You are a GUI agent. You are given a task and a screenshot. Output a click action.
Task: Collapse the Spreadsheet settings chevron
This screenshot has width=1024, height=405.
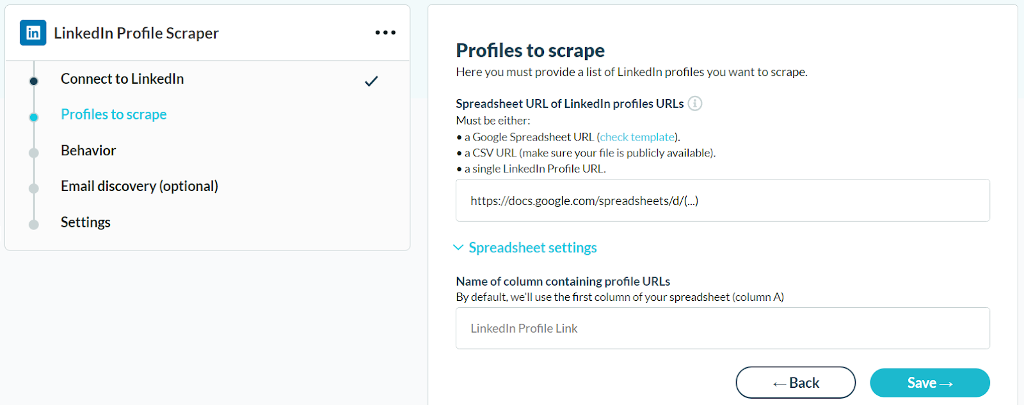tap(458, 247)
